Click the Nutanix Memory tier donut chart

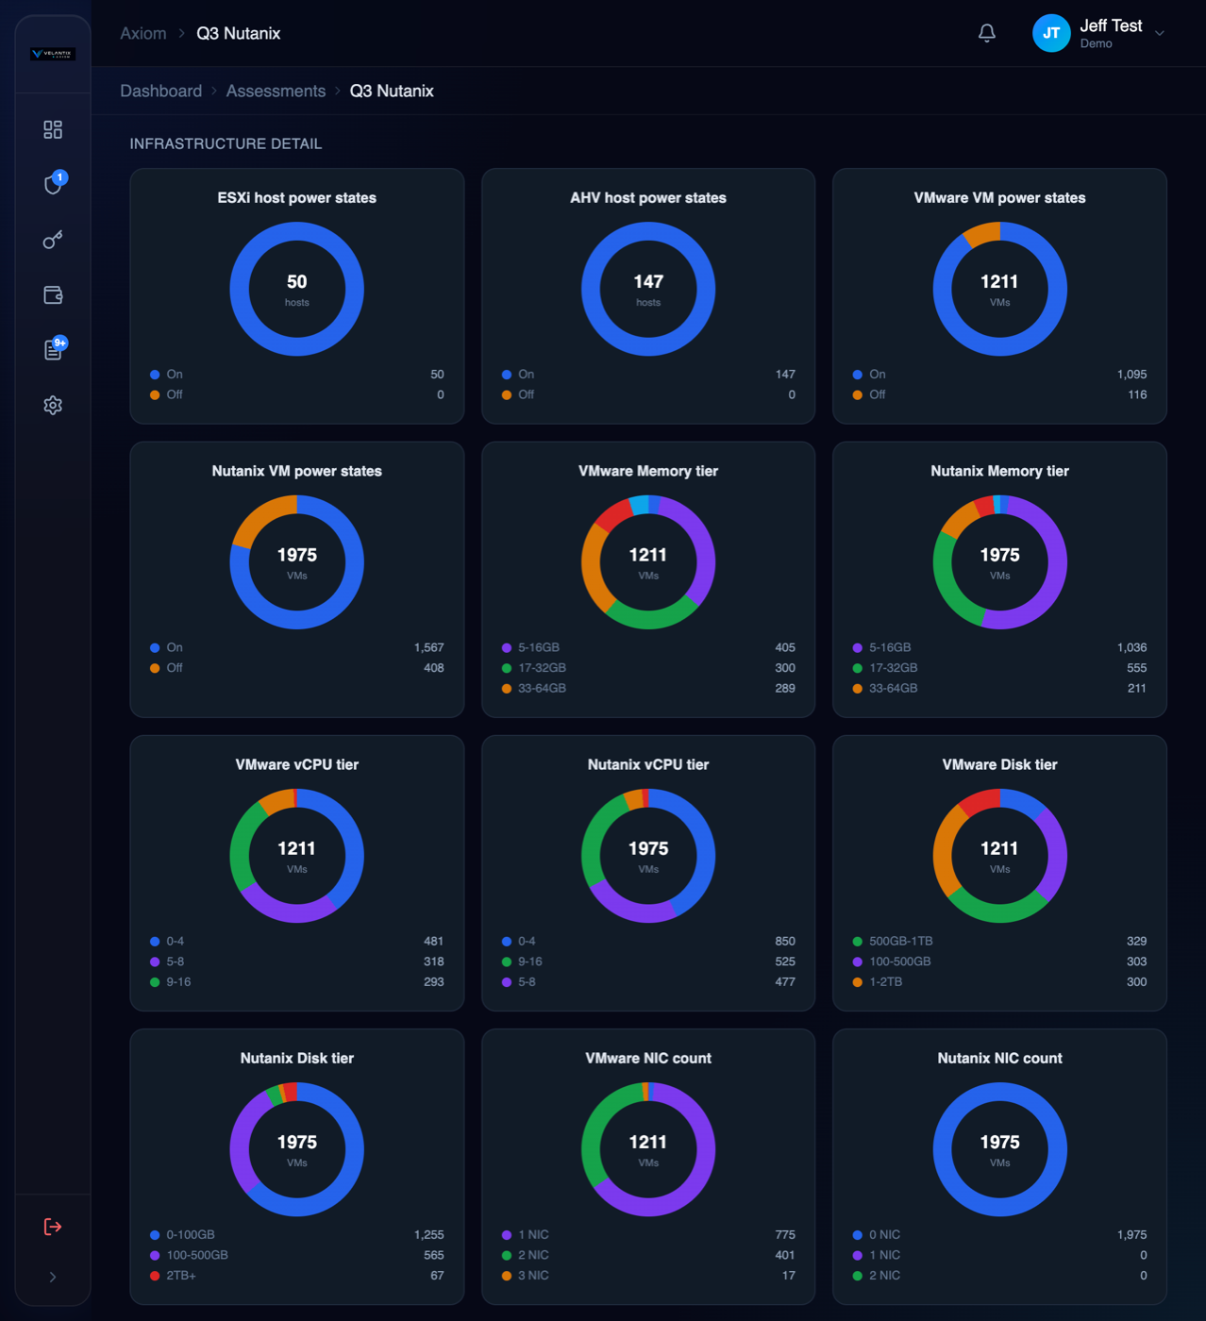pyautogui.click(x=999, y=562)
